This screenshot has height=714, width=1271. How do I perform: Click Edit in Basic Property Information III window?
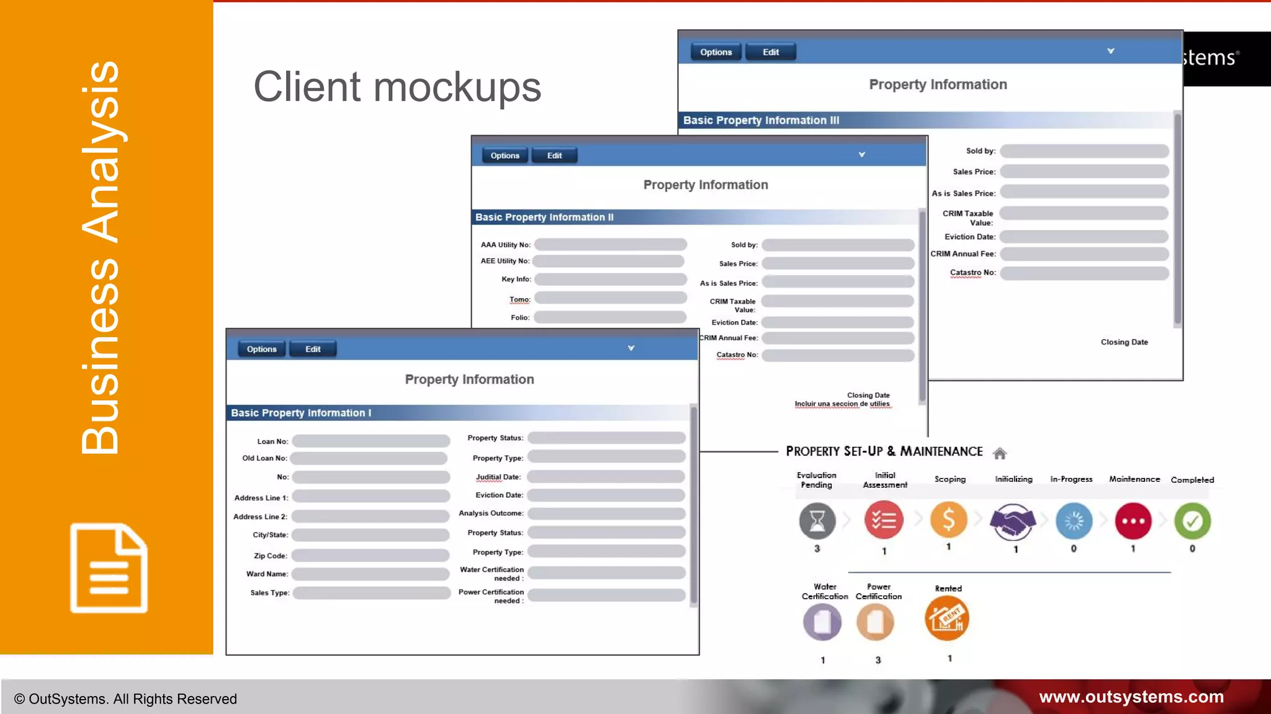point(770,52)
